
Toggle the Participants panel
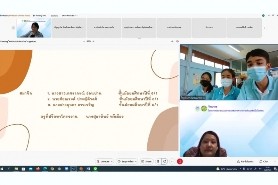[x=245, y=161]
